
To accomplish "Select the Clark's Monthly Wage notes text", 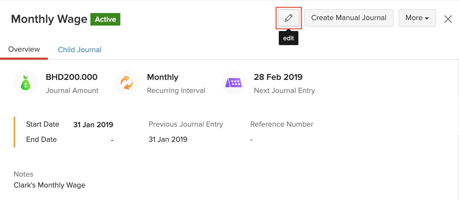I will tap(49, 185).
